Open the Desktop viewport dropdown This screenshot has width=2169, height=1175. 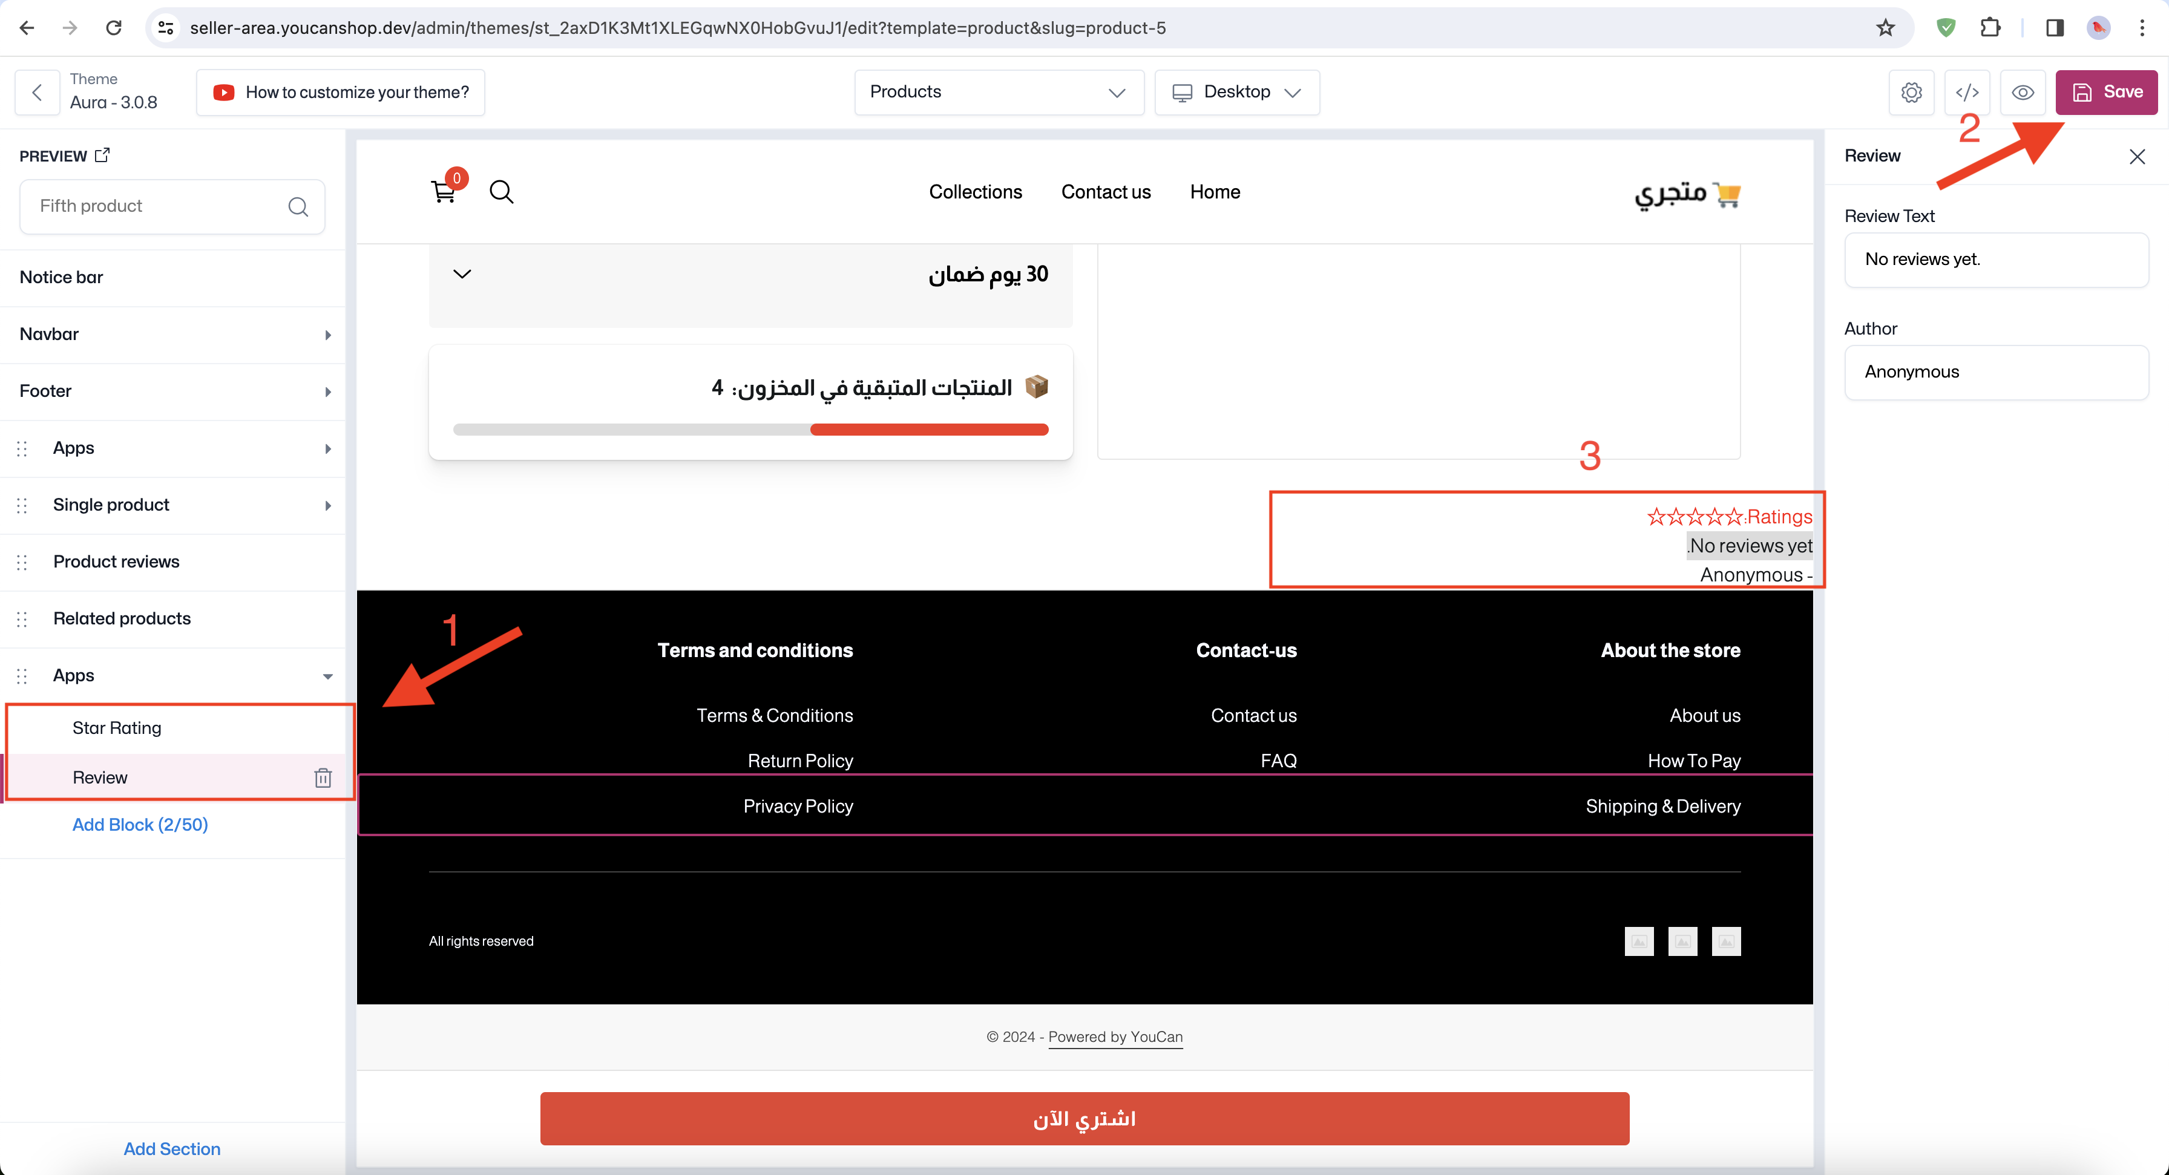(1236, 92)
